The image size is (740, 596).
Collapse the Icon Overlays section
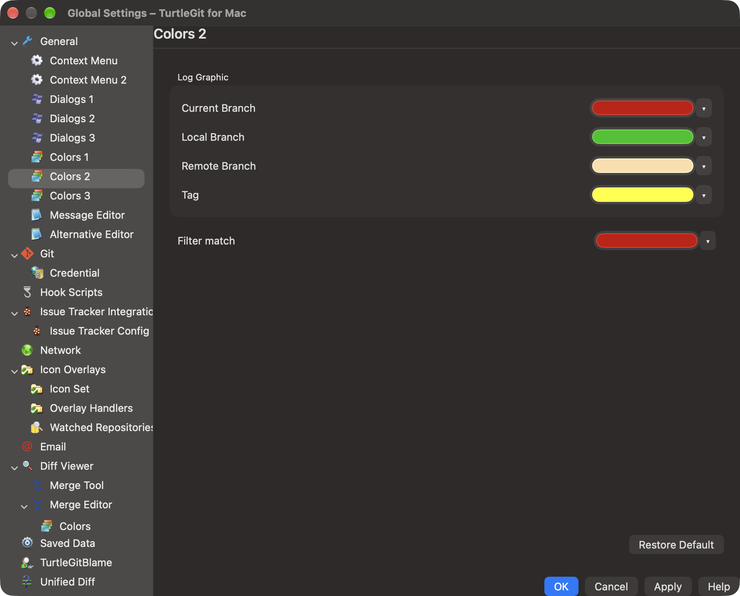click(x=14, y=371)
